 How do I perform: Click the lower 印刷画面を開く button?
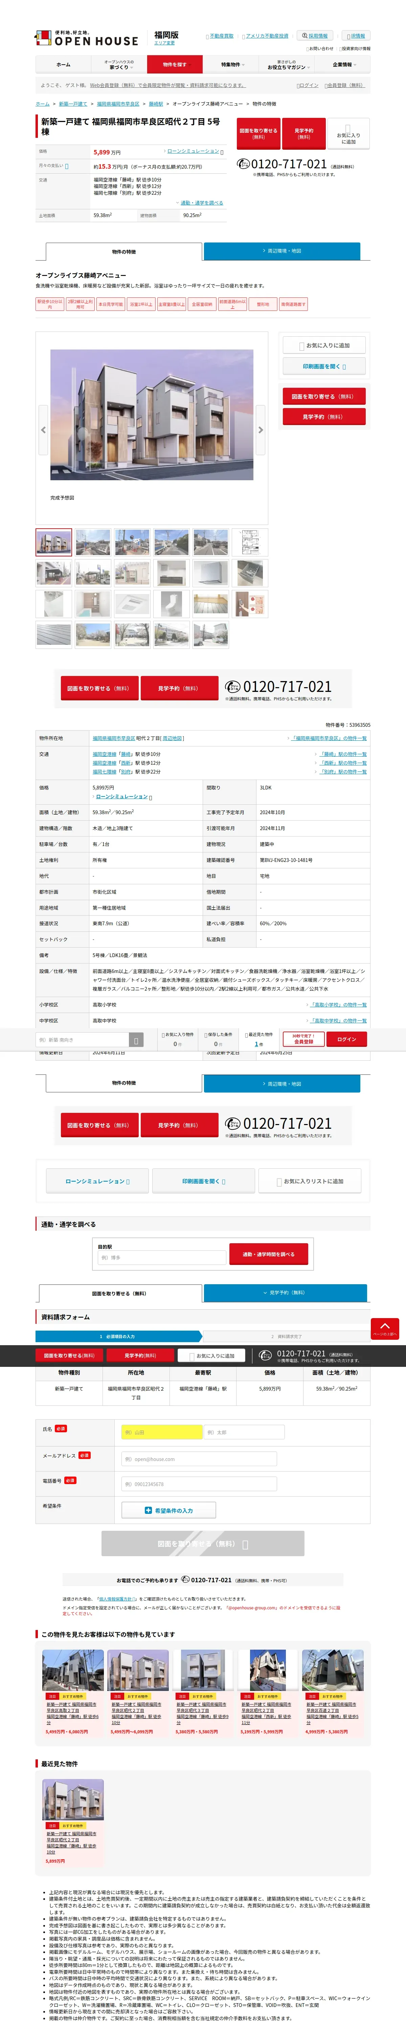click(204, 1181)
